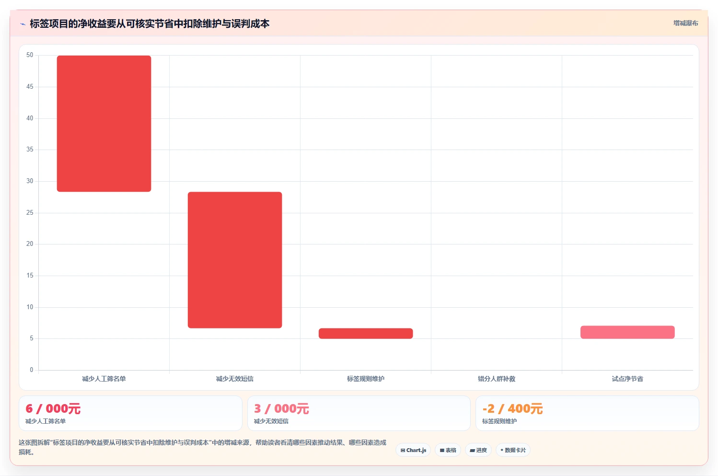This screenshot has width=718, height=476.
Task: Select the 减少人工筛名单 waterfall bar
Action: pos(104,124)
